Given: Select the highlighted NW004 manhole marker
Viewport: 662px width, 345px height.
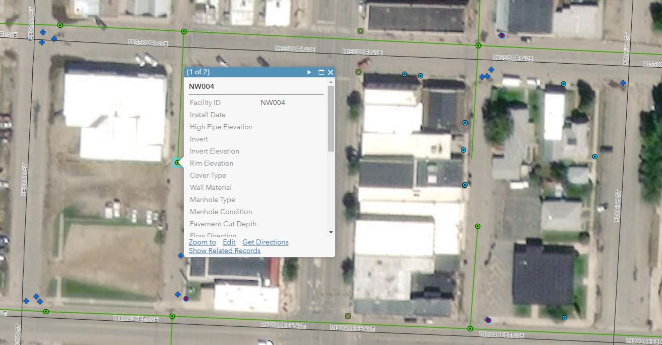Looking at the screenshot, I should coord(177,163).
